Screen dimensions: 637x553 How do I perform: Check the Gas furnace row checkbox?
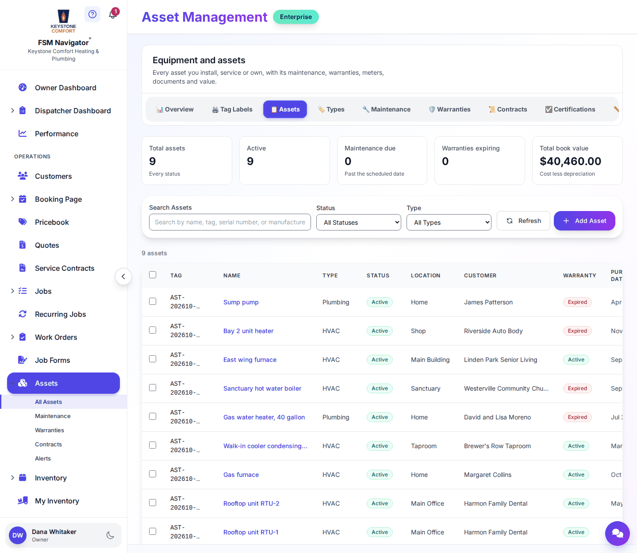click(153, 474)
